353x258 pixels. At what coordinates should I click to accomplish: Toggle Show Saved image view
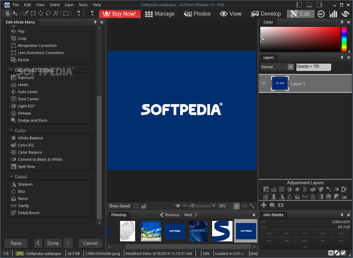pos(119,206)
